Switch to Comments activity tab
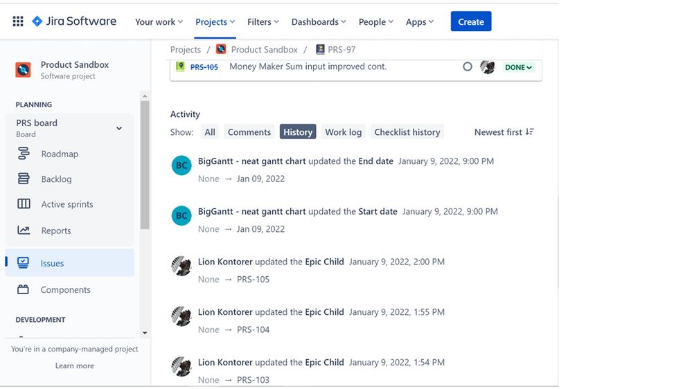Viewport: 692px width, 389px height. point(249,132)
